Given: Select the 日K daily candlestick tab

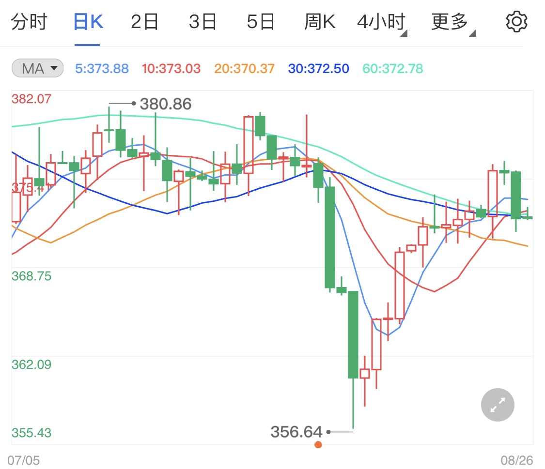Looking at the screenshot, I should (x=88, y=22).
